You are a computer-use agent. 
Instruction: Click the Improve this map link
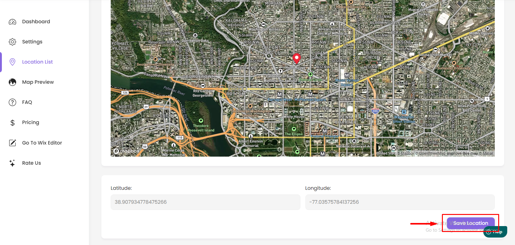(462, 154)
